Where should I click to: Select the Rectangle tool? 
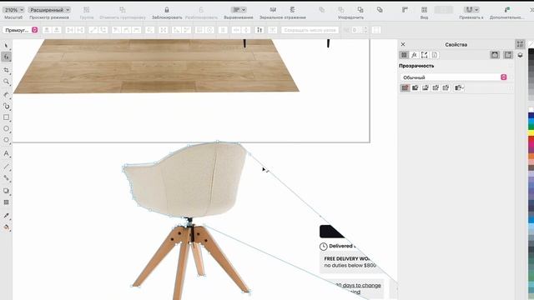click(6, 117)
